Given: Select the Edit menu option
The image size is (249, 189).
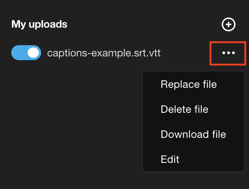Looking at the screenshot, I should tap(170, 159).
